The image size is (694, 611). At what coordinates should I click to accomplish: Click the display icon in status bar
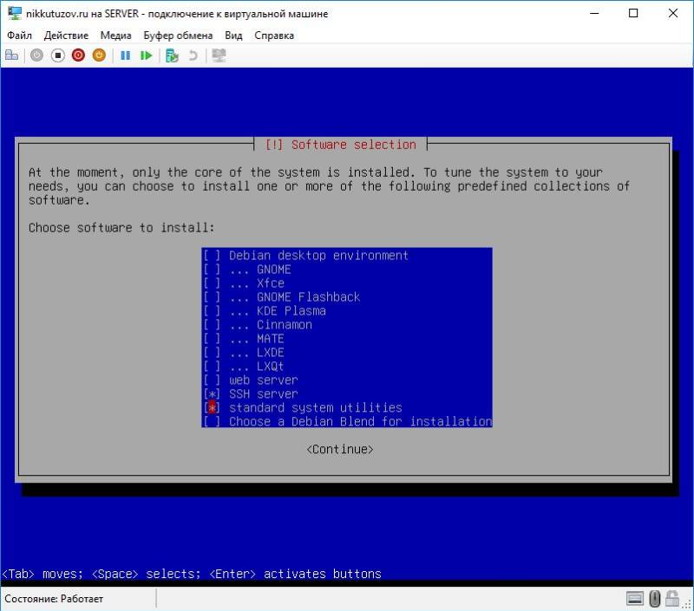(634, 598)
